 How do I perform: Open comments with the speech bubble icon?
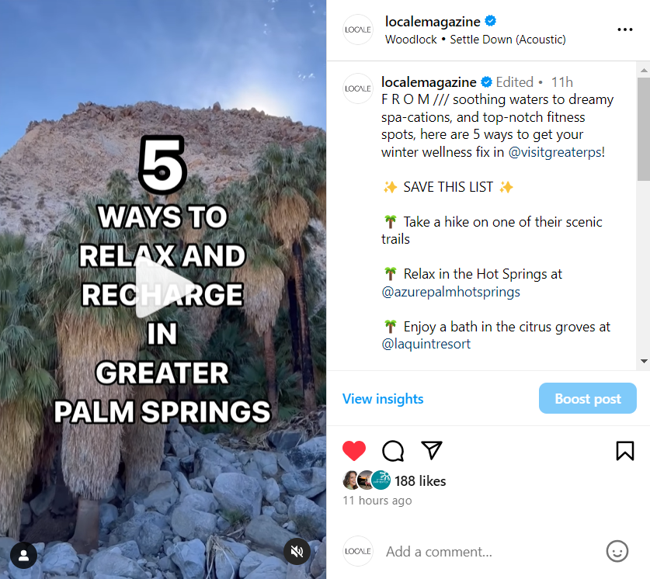coord(393,451)
